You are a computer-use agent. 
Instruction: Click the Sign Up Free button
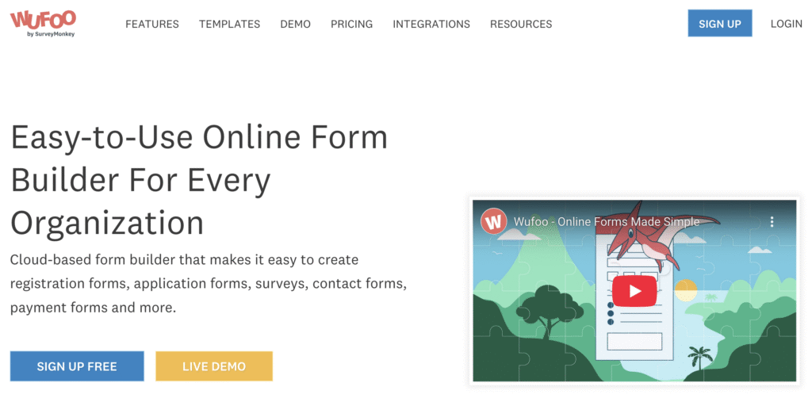pyautogui.click(x=77, y=366)
